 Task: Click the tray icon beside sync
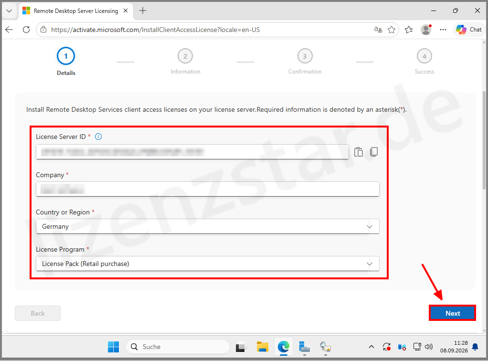[x=402, y=347]
